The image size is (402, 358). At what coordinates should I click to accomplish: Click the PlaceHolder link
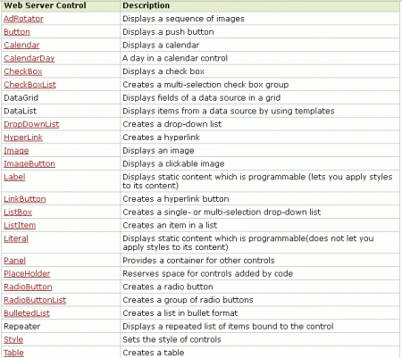tap(27, 273)
